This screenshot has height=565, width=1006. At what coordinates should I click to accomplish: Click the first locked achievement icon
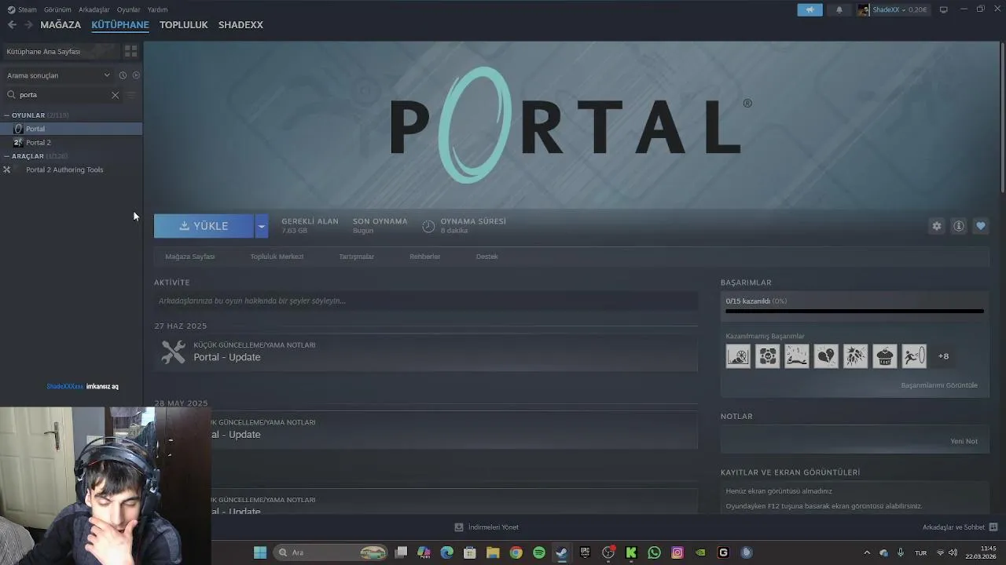coord(738,356)
